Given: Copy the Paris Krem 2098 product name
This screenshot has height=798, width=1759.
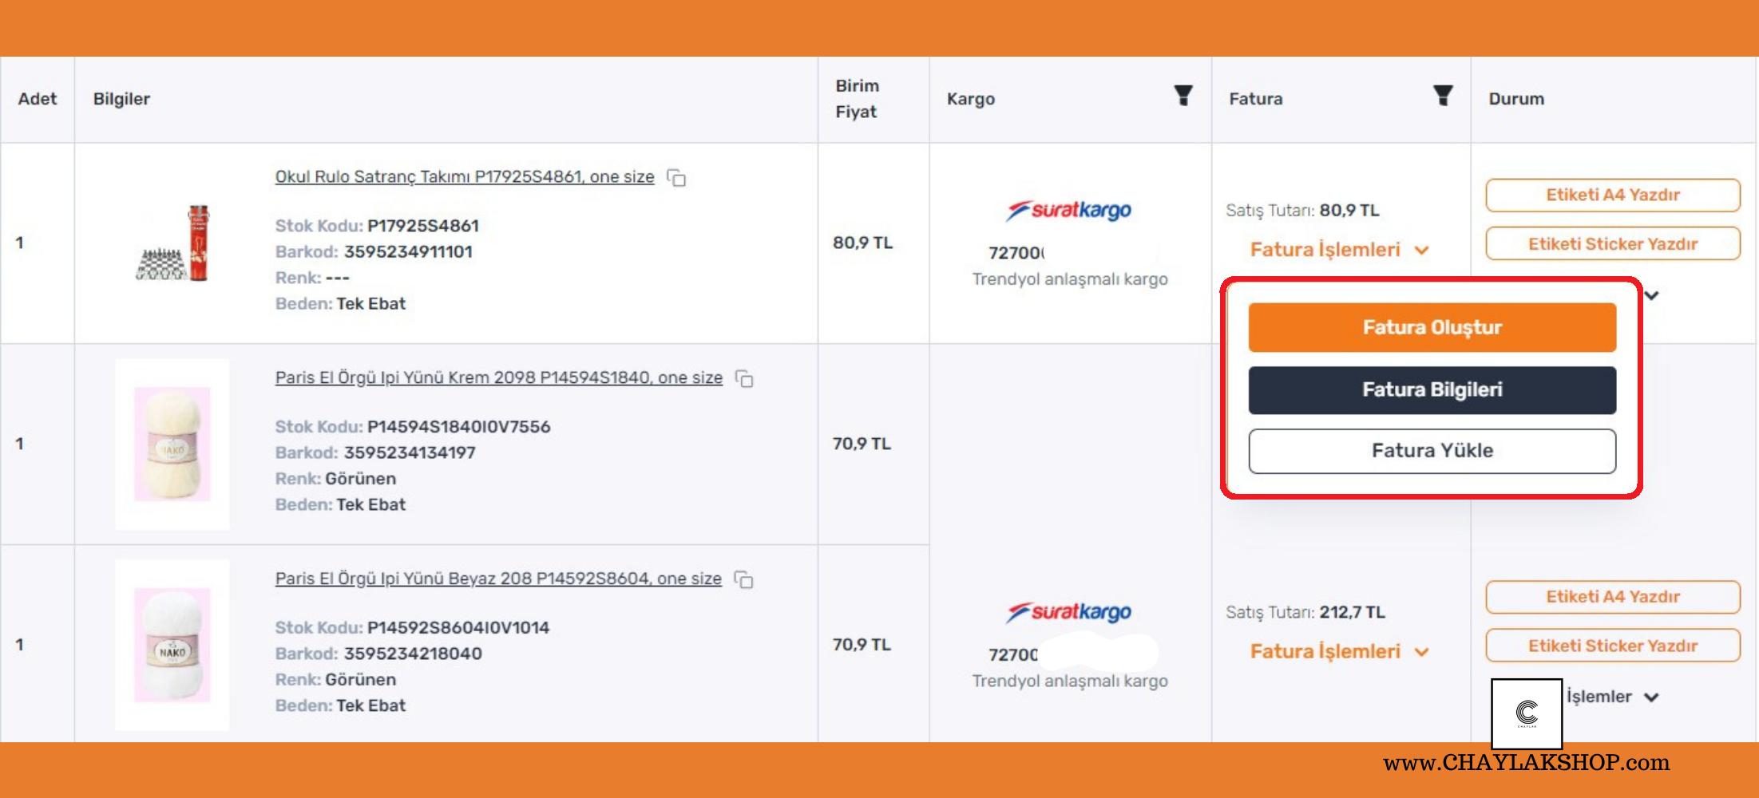Looking at the screenshot, I should [x=744, y=379].
